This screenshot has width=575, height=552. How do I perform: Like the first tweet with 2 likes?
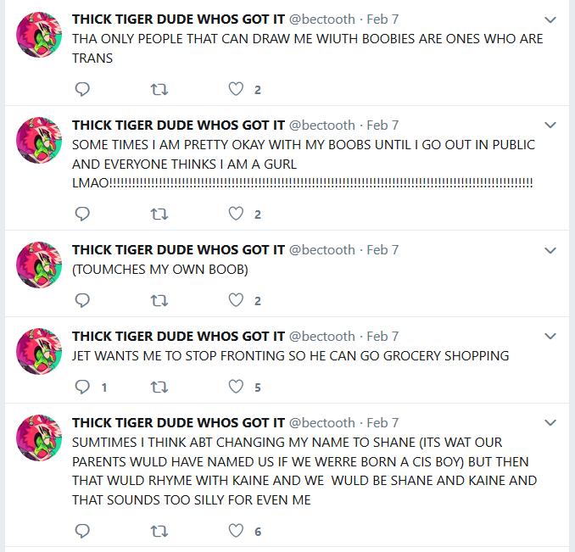click(236, 89)
